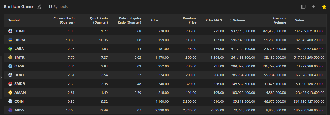
Task: Open the SMDR symbol link
Action: point(20,84)
